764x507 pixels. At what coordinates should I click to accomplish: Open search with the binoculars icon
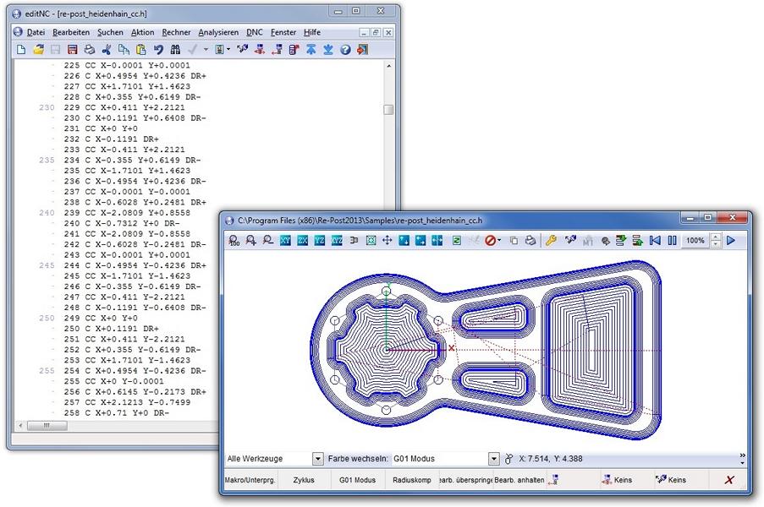[175, 50]
